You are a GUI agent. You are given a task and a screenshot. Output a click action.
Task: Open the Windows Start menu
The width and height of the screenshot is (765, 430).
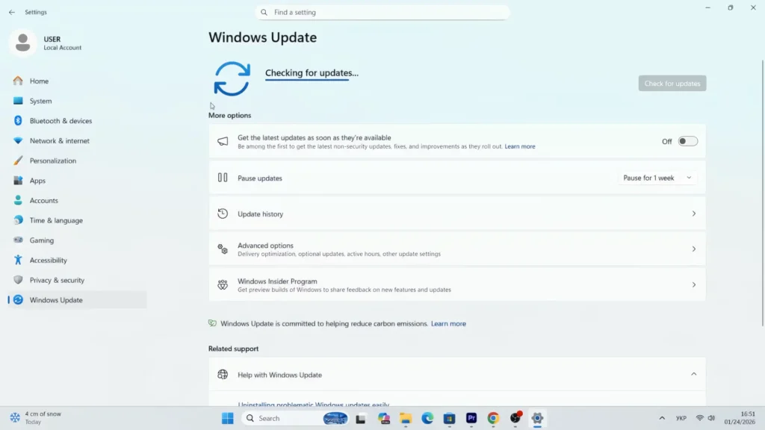click(x=227, y=418)
